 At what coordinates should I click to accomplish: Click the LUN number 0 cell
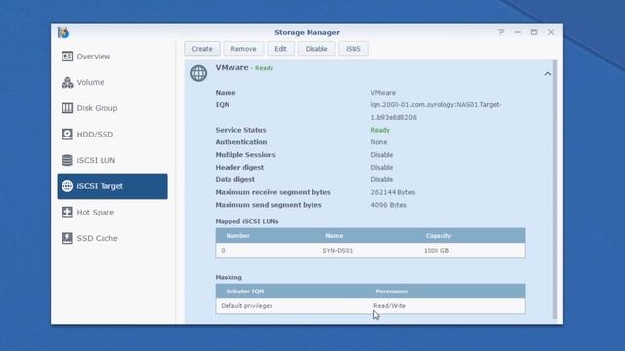pyautogui.click(x=223, y=251)
